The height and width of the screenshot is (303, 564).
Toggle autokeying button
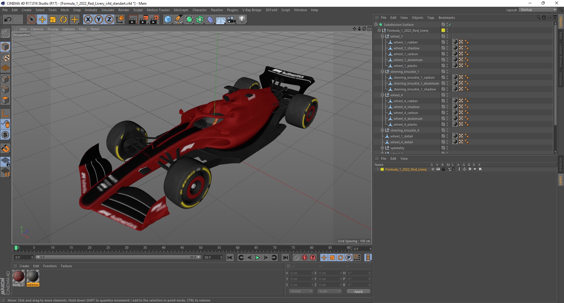tap(305, 257)
